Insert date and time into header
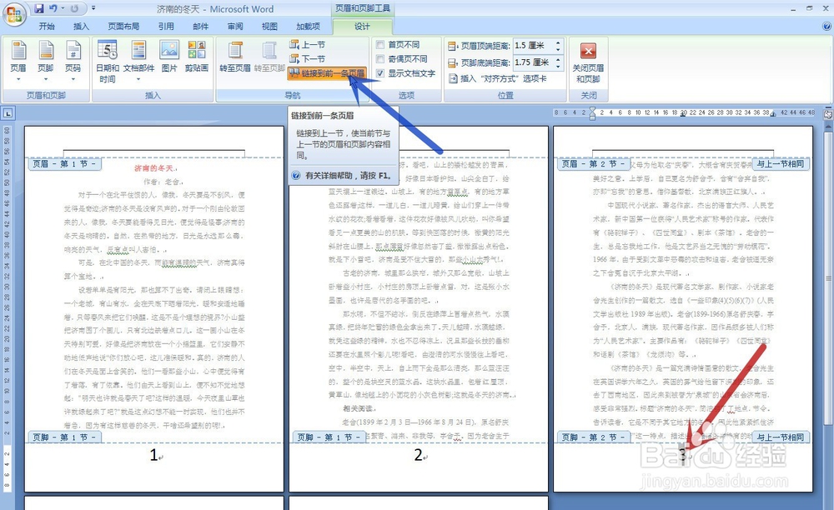 click(x=106, y=60)
